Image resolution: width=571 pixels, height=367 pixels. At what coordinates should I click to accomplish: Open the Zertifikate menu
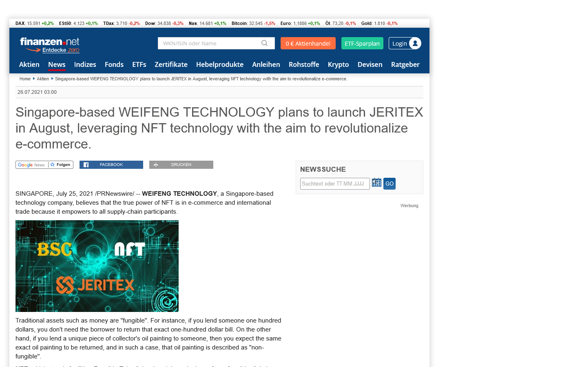tap(171, 64)
